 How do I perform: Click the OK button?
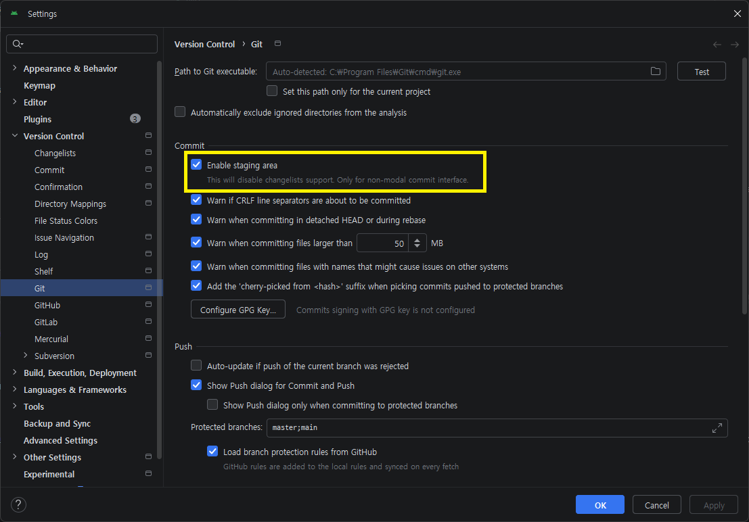click(600, 505)
